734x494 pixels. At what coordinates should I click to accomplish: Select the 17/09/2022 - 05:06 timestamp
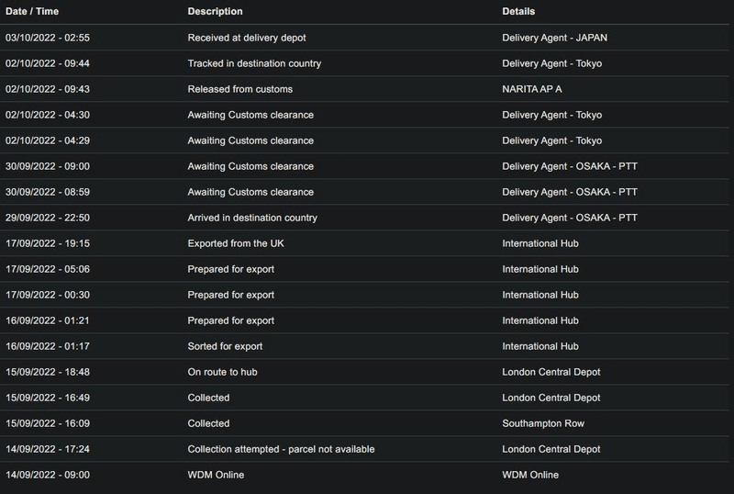tap(48, 269)
